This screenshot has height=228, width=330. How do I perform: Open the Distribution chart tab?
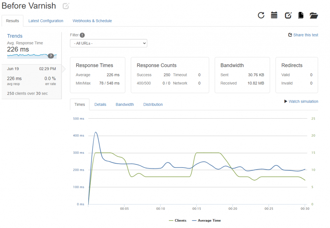coord(153,104)
